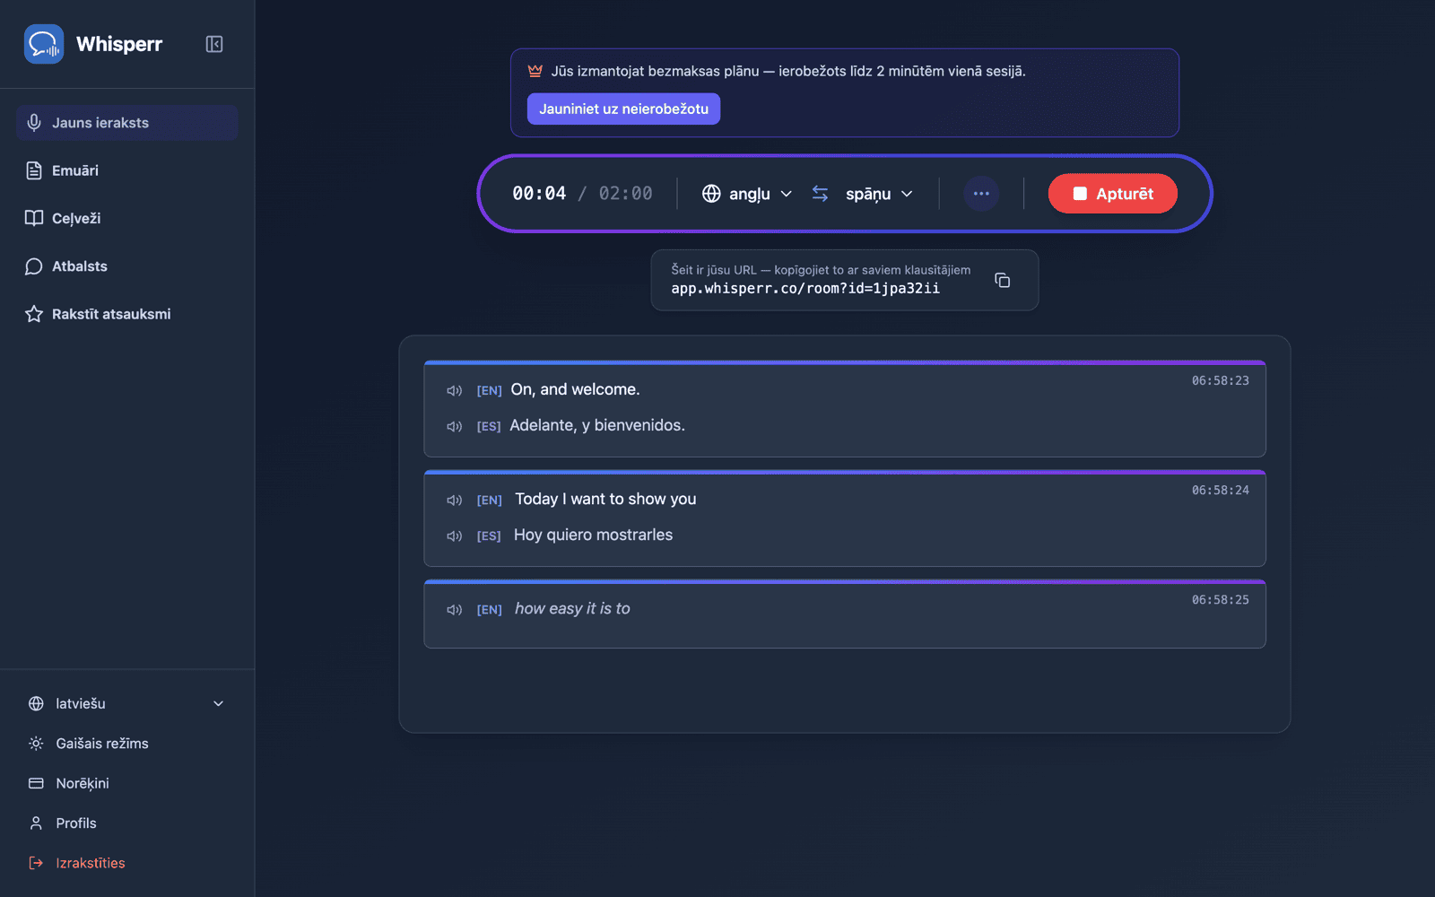Click the sun icon beside Gaišais režīms
The width and height of the screenshot is (1435, 897).
(x=36, y=744)
